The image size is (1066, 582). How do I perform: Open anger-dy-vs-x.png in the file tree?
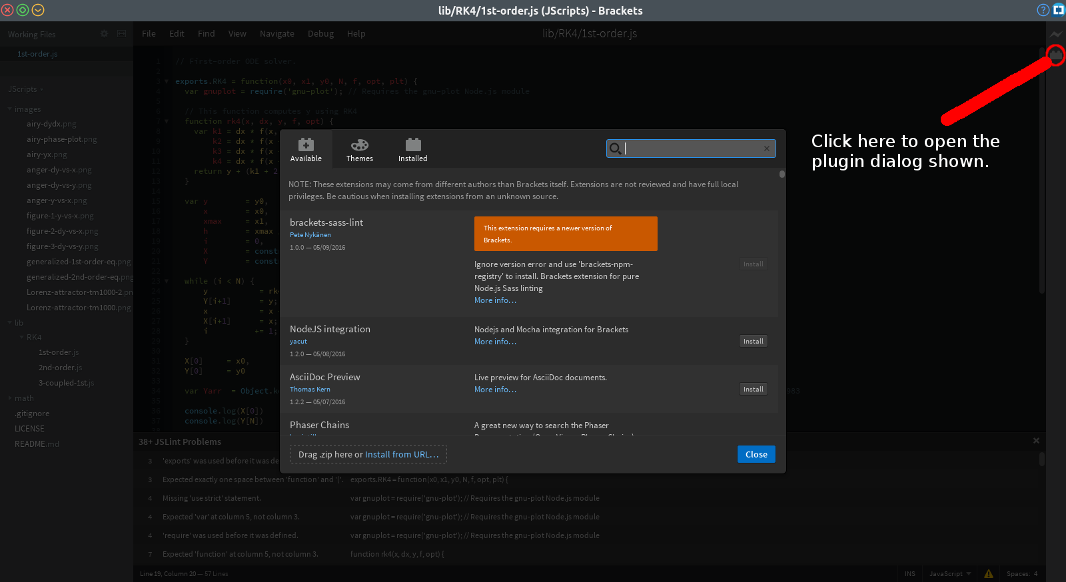tap(59, 170)
